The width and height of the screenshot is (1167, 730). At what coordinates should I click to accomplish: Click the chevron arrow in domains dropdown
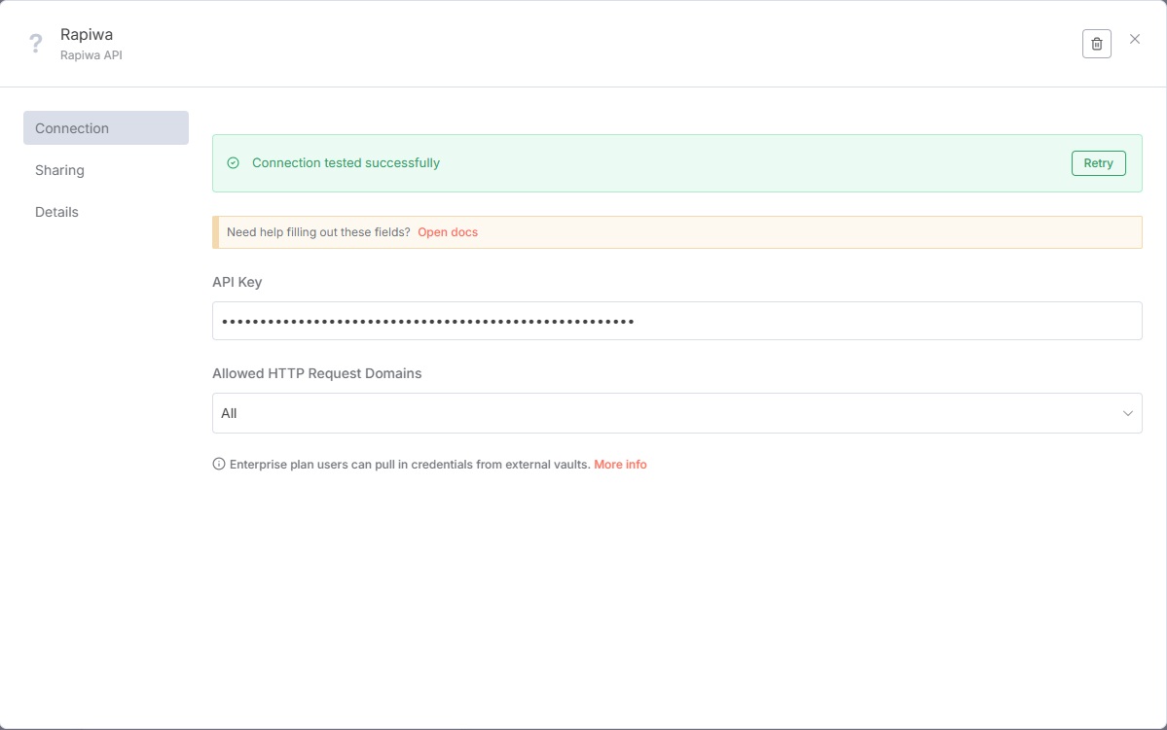1127,413
